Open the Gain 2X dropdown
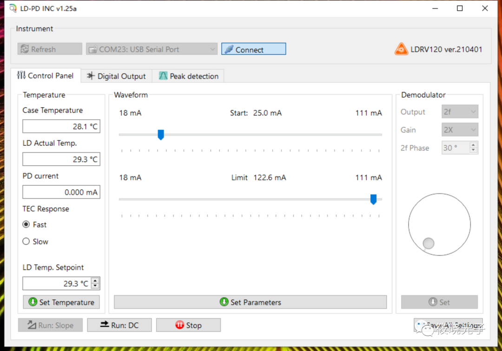Screen dimensions: 502x351 [459, 130]
